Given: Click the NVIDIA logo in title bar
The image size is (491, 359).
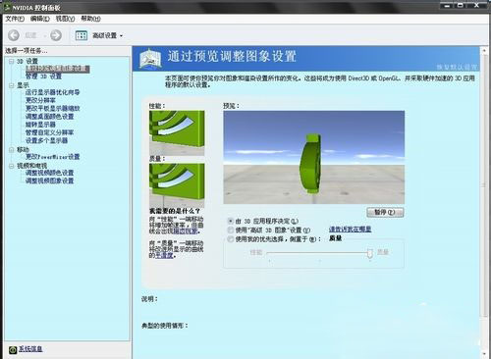Looking at the screenshot, I should [7, 7].
